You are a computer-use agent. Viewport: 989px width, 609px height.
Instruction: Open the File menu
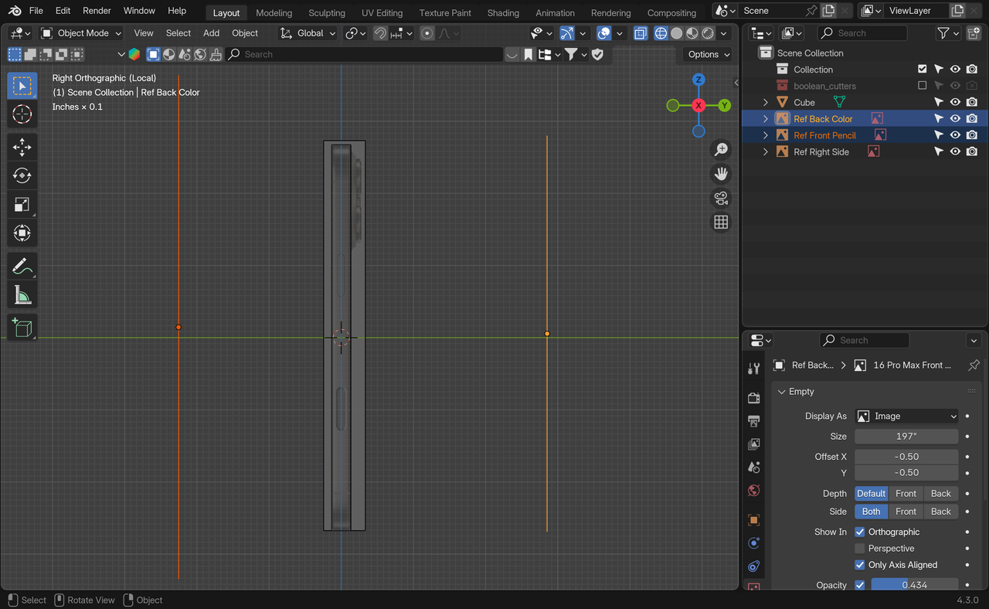(36, 11)
